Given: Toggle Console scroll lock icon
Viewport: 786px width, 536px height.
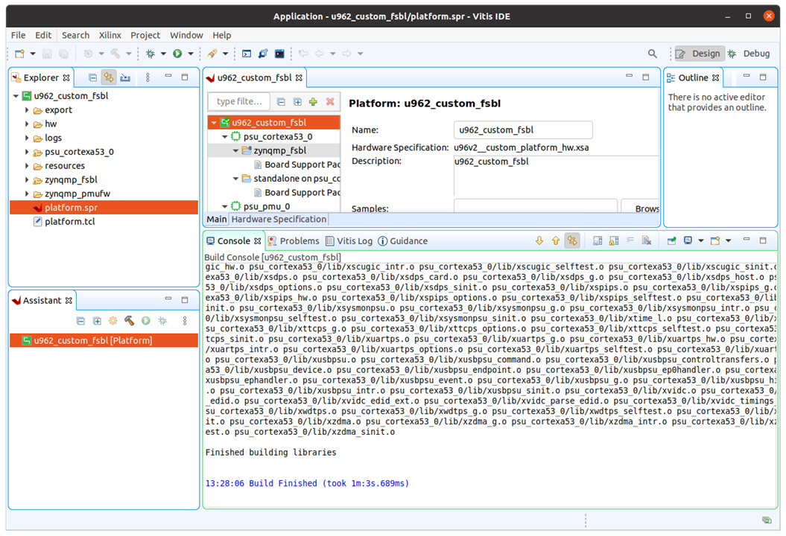Looking at the screenshot, I should pyautogui.click(x=614, y=241).
